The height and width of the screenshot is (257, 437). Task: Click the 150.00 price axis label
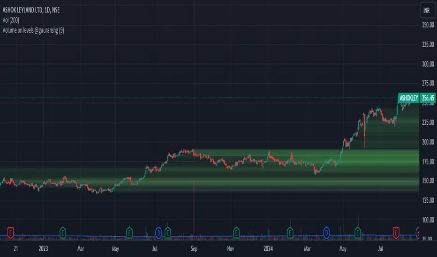click(428, 181)
